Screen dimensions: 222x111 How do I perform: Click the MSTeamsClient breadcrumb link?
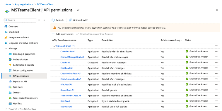coord(45,4)
